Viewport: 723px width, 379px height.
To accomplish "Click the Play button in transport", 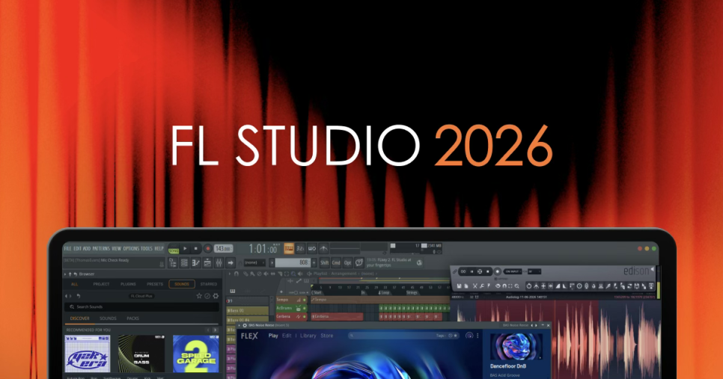I will click(x=185, y=248).
